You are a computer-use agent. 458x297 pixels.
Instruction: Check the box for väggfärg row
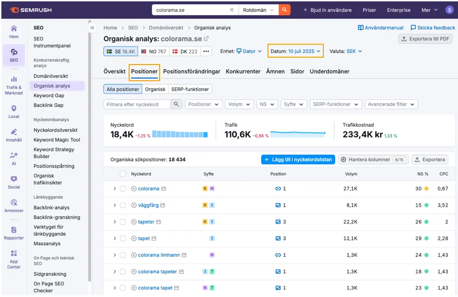123,205
